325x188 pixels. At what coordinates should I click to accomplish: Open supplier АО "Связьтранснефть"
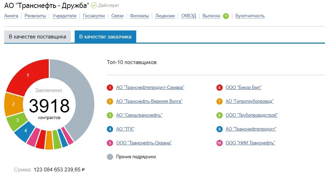tap(139, 115)
